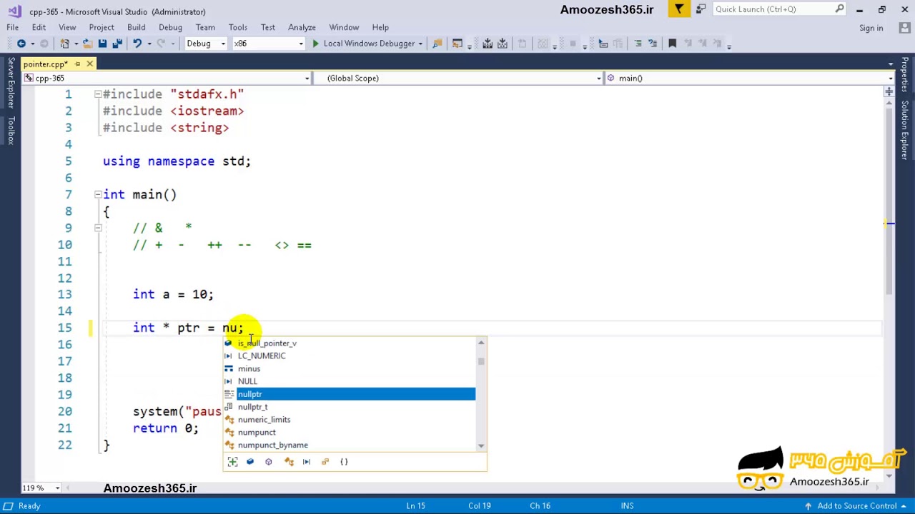Undo the last edit via toolbar
915x514 pixels.
137,44
